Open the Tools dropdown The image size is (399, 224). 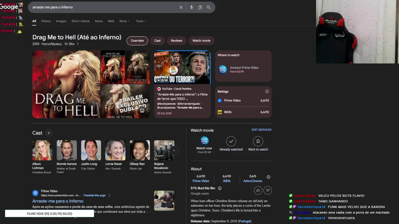(x=141, y=21)
